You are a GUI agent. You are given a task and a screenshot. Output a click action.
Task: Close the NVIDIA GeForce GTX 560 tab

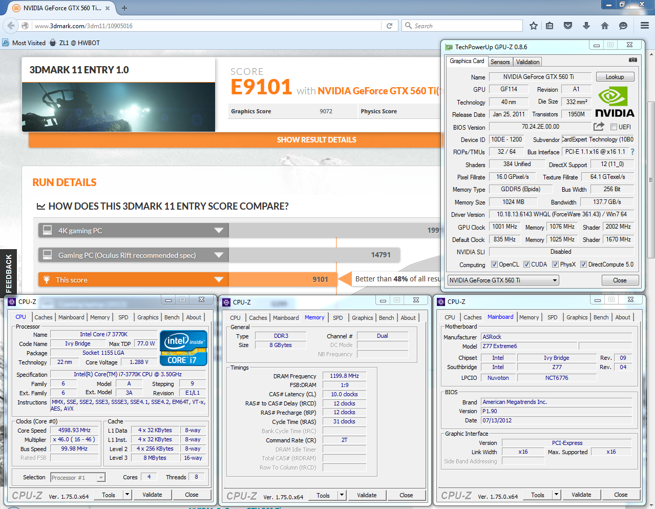point(108,8)
